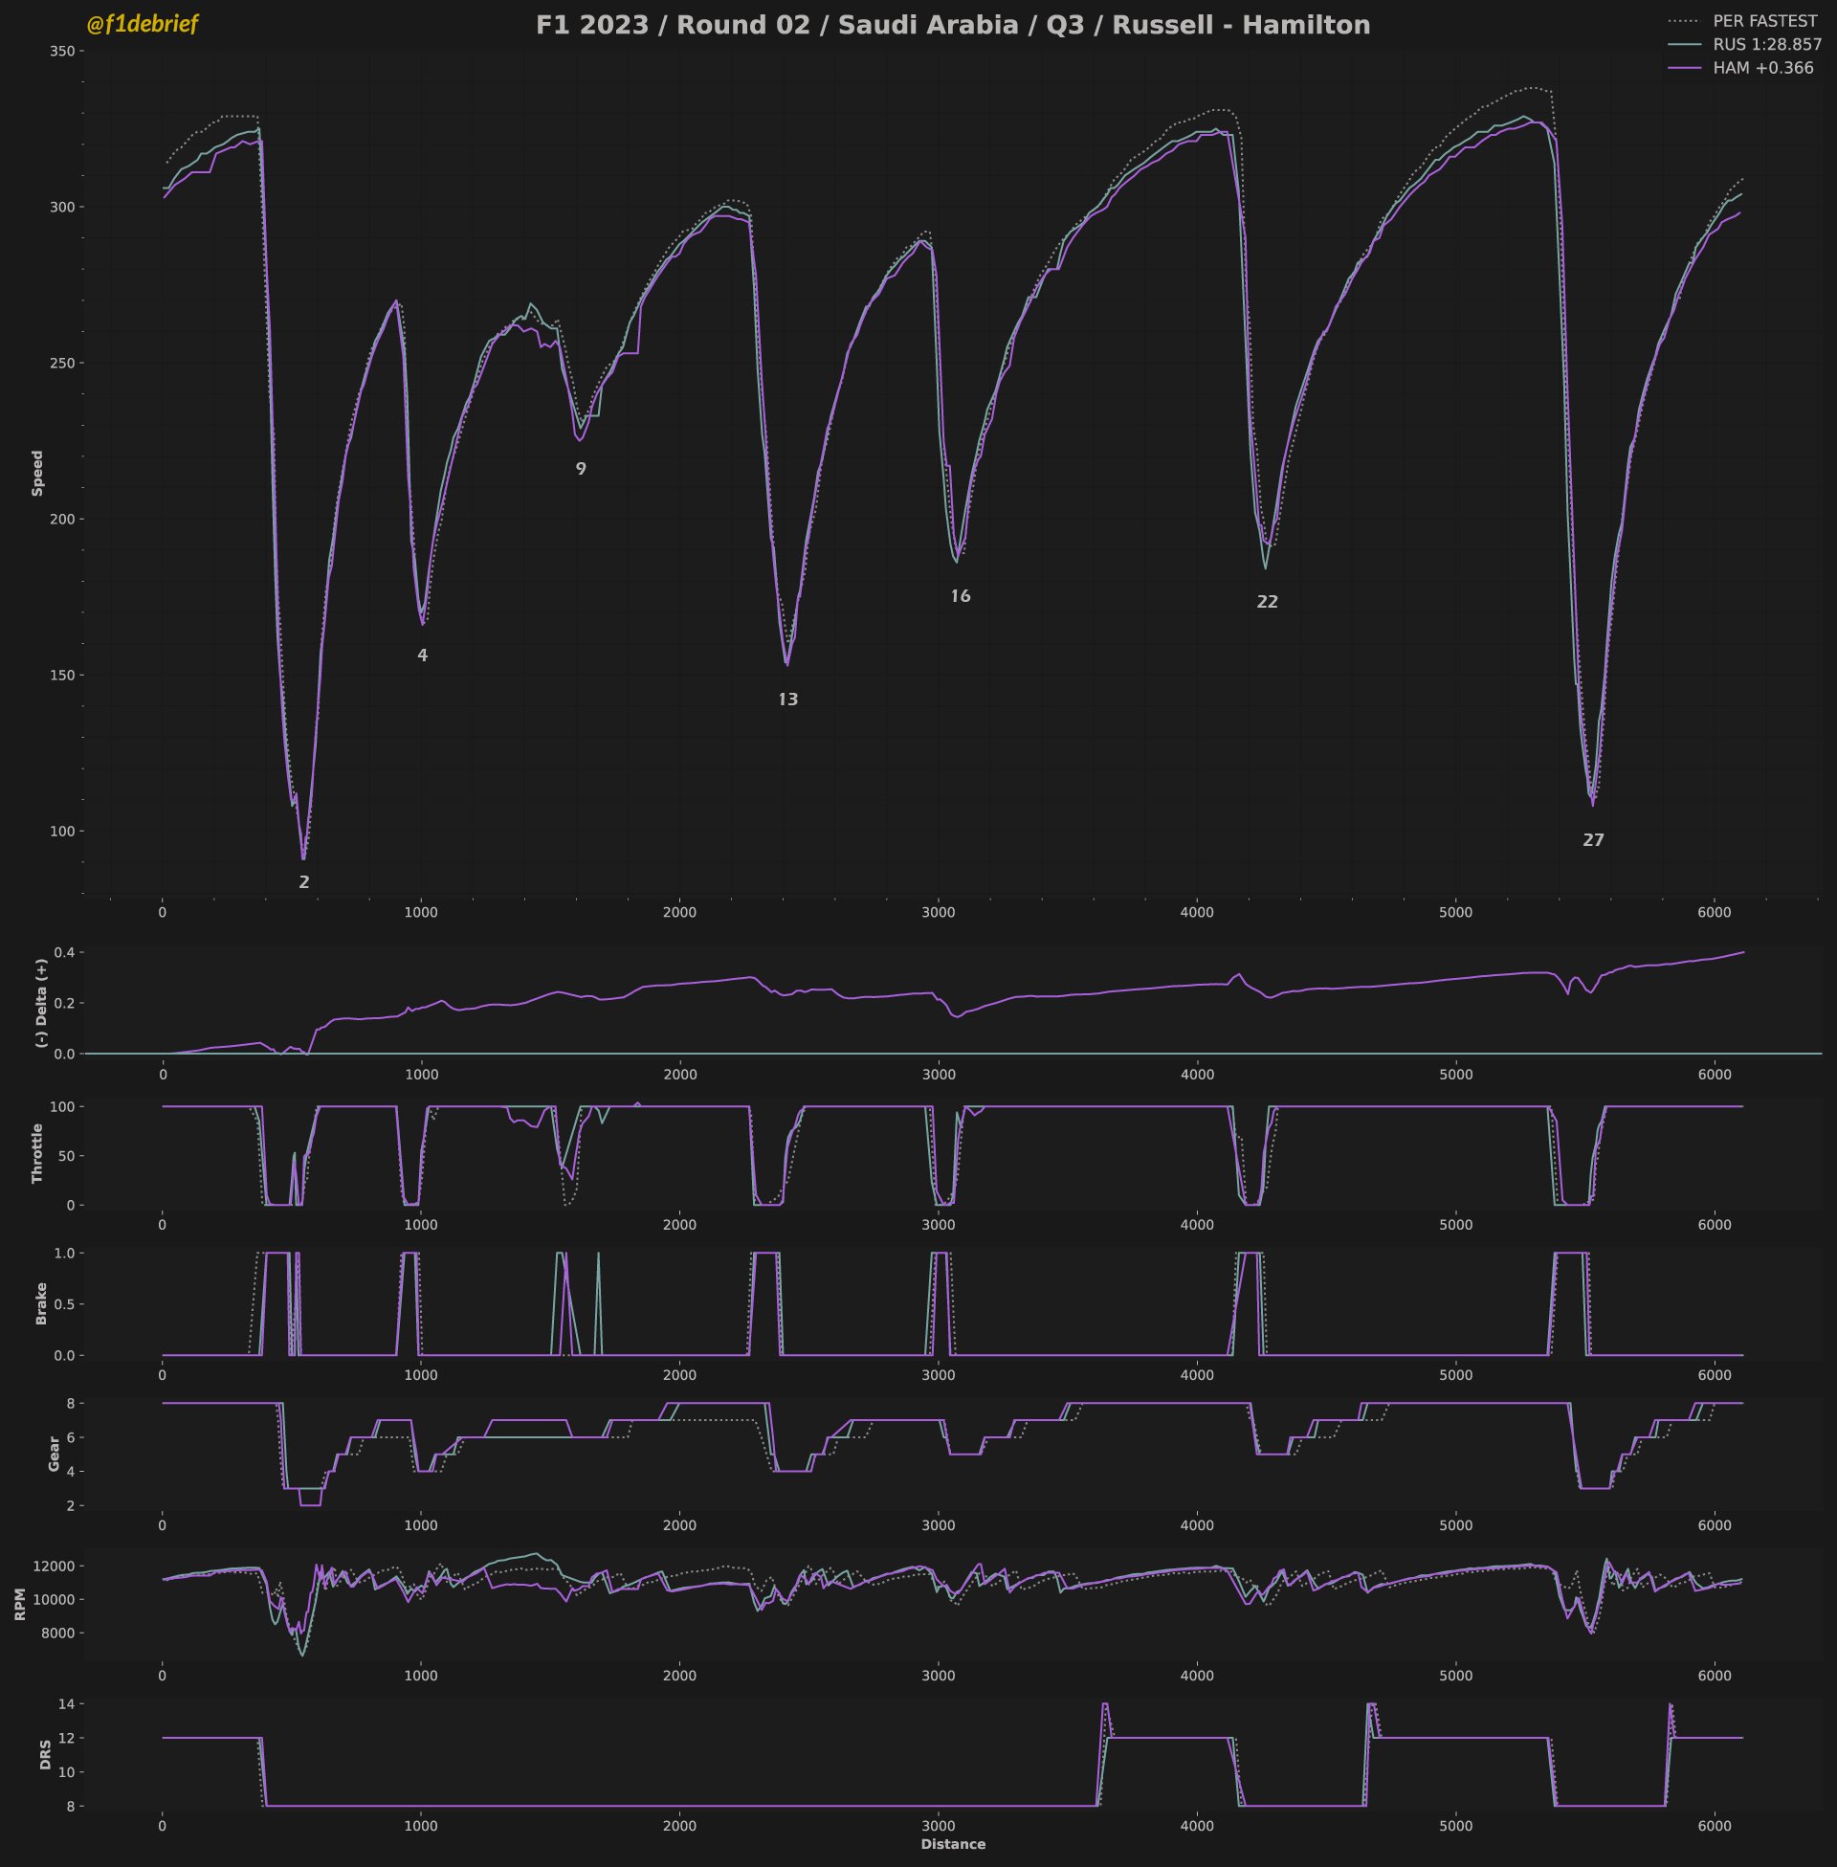Click the corner 2 marker label

click(304, 882)
